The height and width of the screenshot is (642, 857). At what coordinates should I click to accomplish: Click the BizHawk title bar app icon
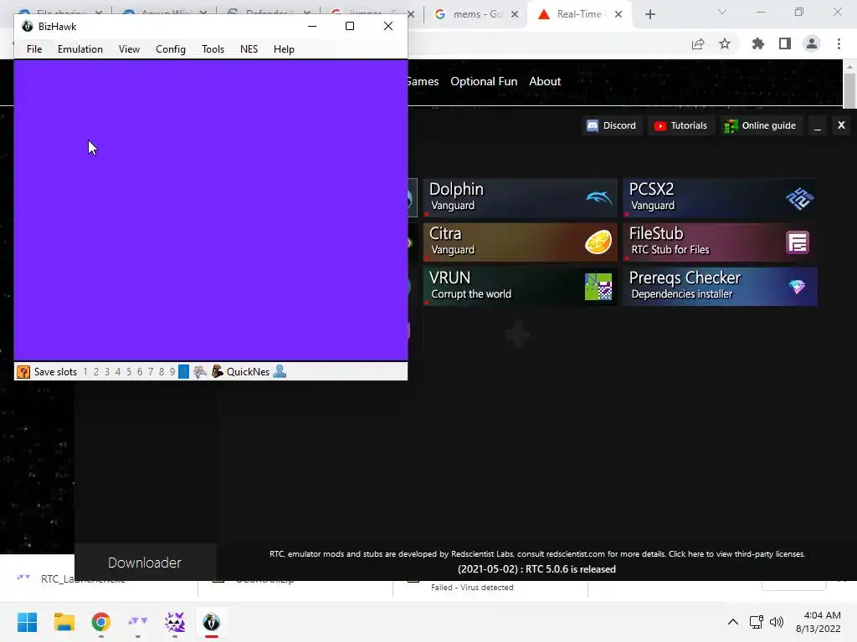[x=28, y=26]
